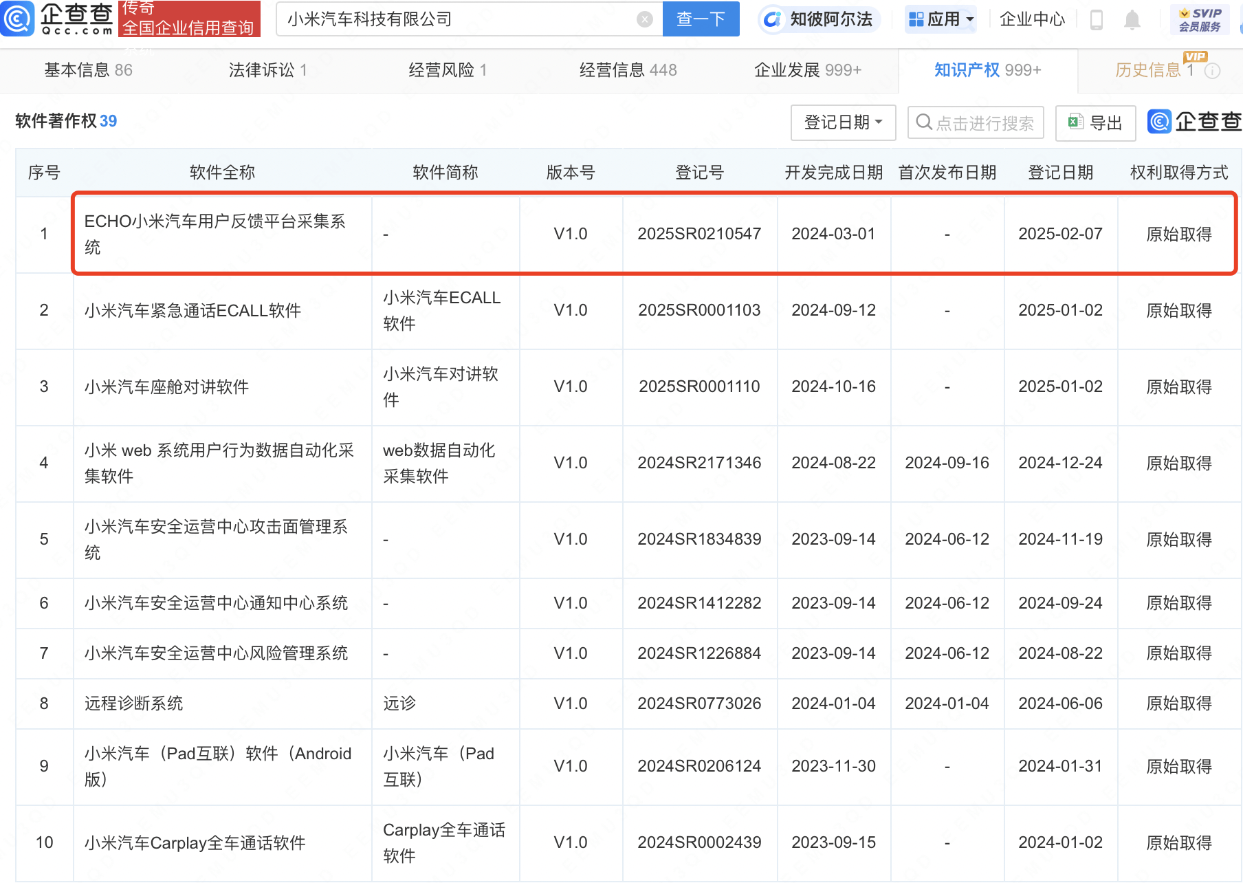Click the 开发完成日期 column header
This screenshot has width=1243, height=883.
click(833, 173)
